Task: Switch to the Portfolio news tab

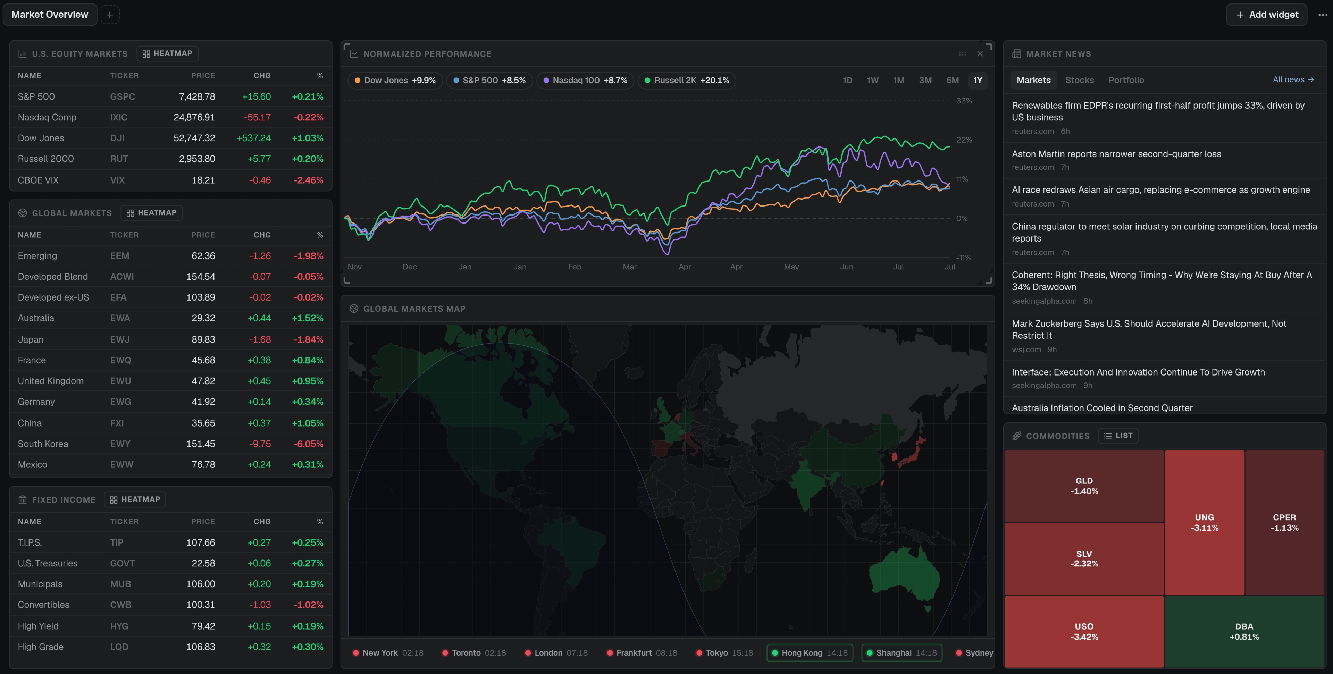Action: [x=1126, y=81]
